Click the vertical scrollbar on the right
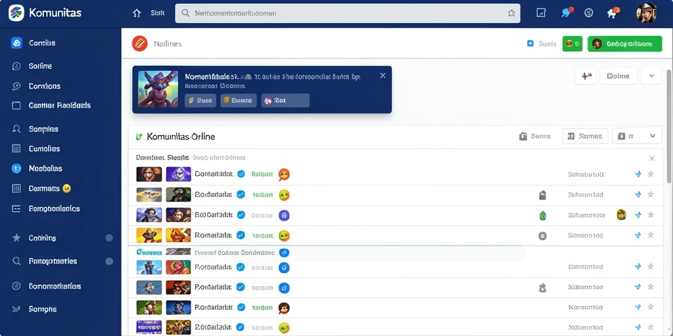The height and width of the screenshot is (336, 673). pyautogui.click(x=669, y=124)
